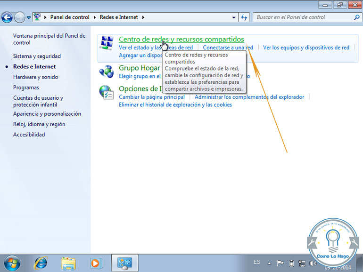Click Ver los equipos y dispositivos de red
The image size is (363, 272).
(306, 48)
